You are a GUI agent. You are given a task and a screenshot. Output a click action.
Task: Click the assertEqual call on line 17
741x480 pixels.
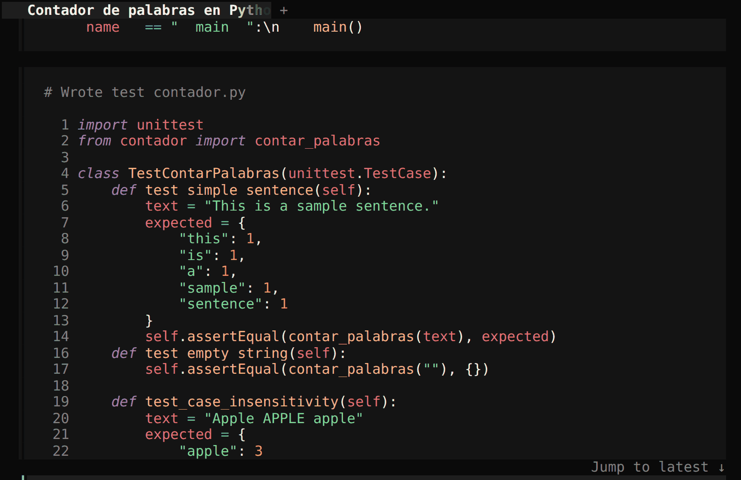pyautogui.click(x=317, y=369)
